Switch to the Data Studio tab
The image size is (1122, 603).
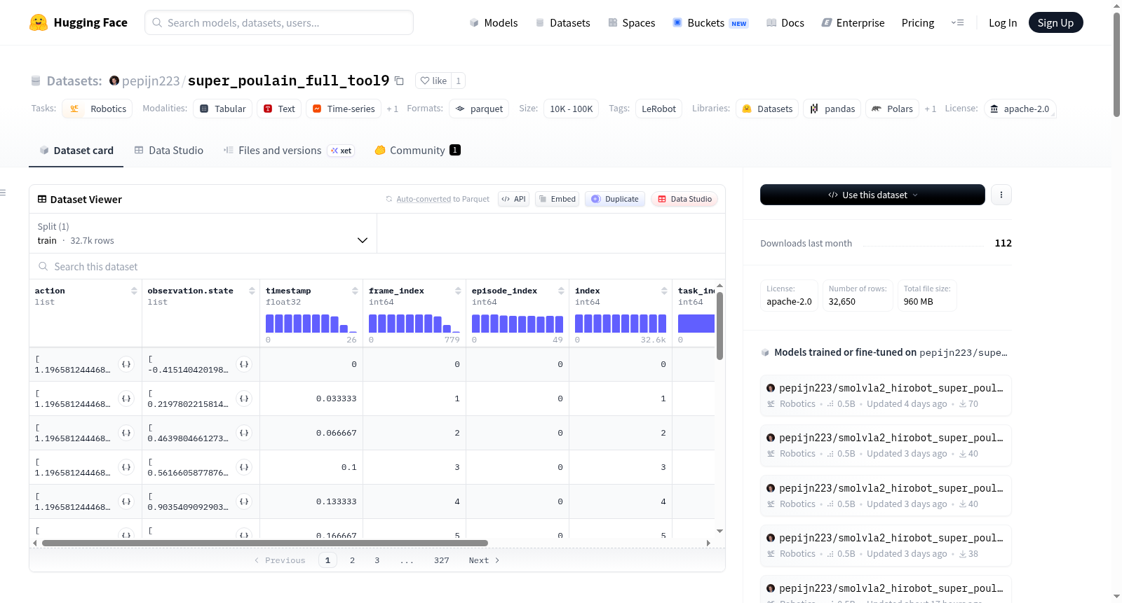168,151
